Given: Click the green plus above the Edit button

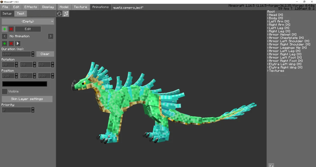Looking at the screenshot, I should pos(4,29).
